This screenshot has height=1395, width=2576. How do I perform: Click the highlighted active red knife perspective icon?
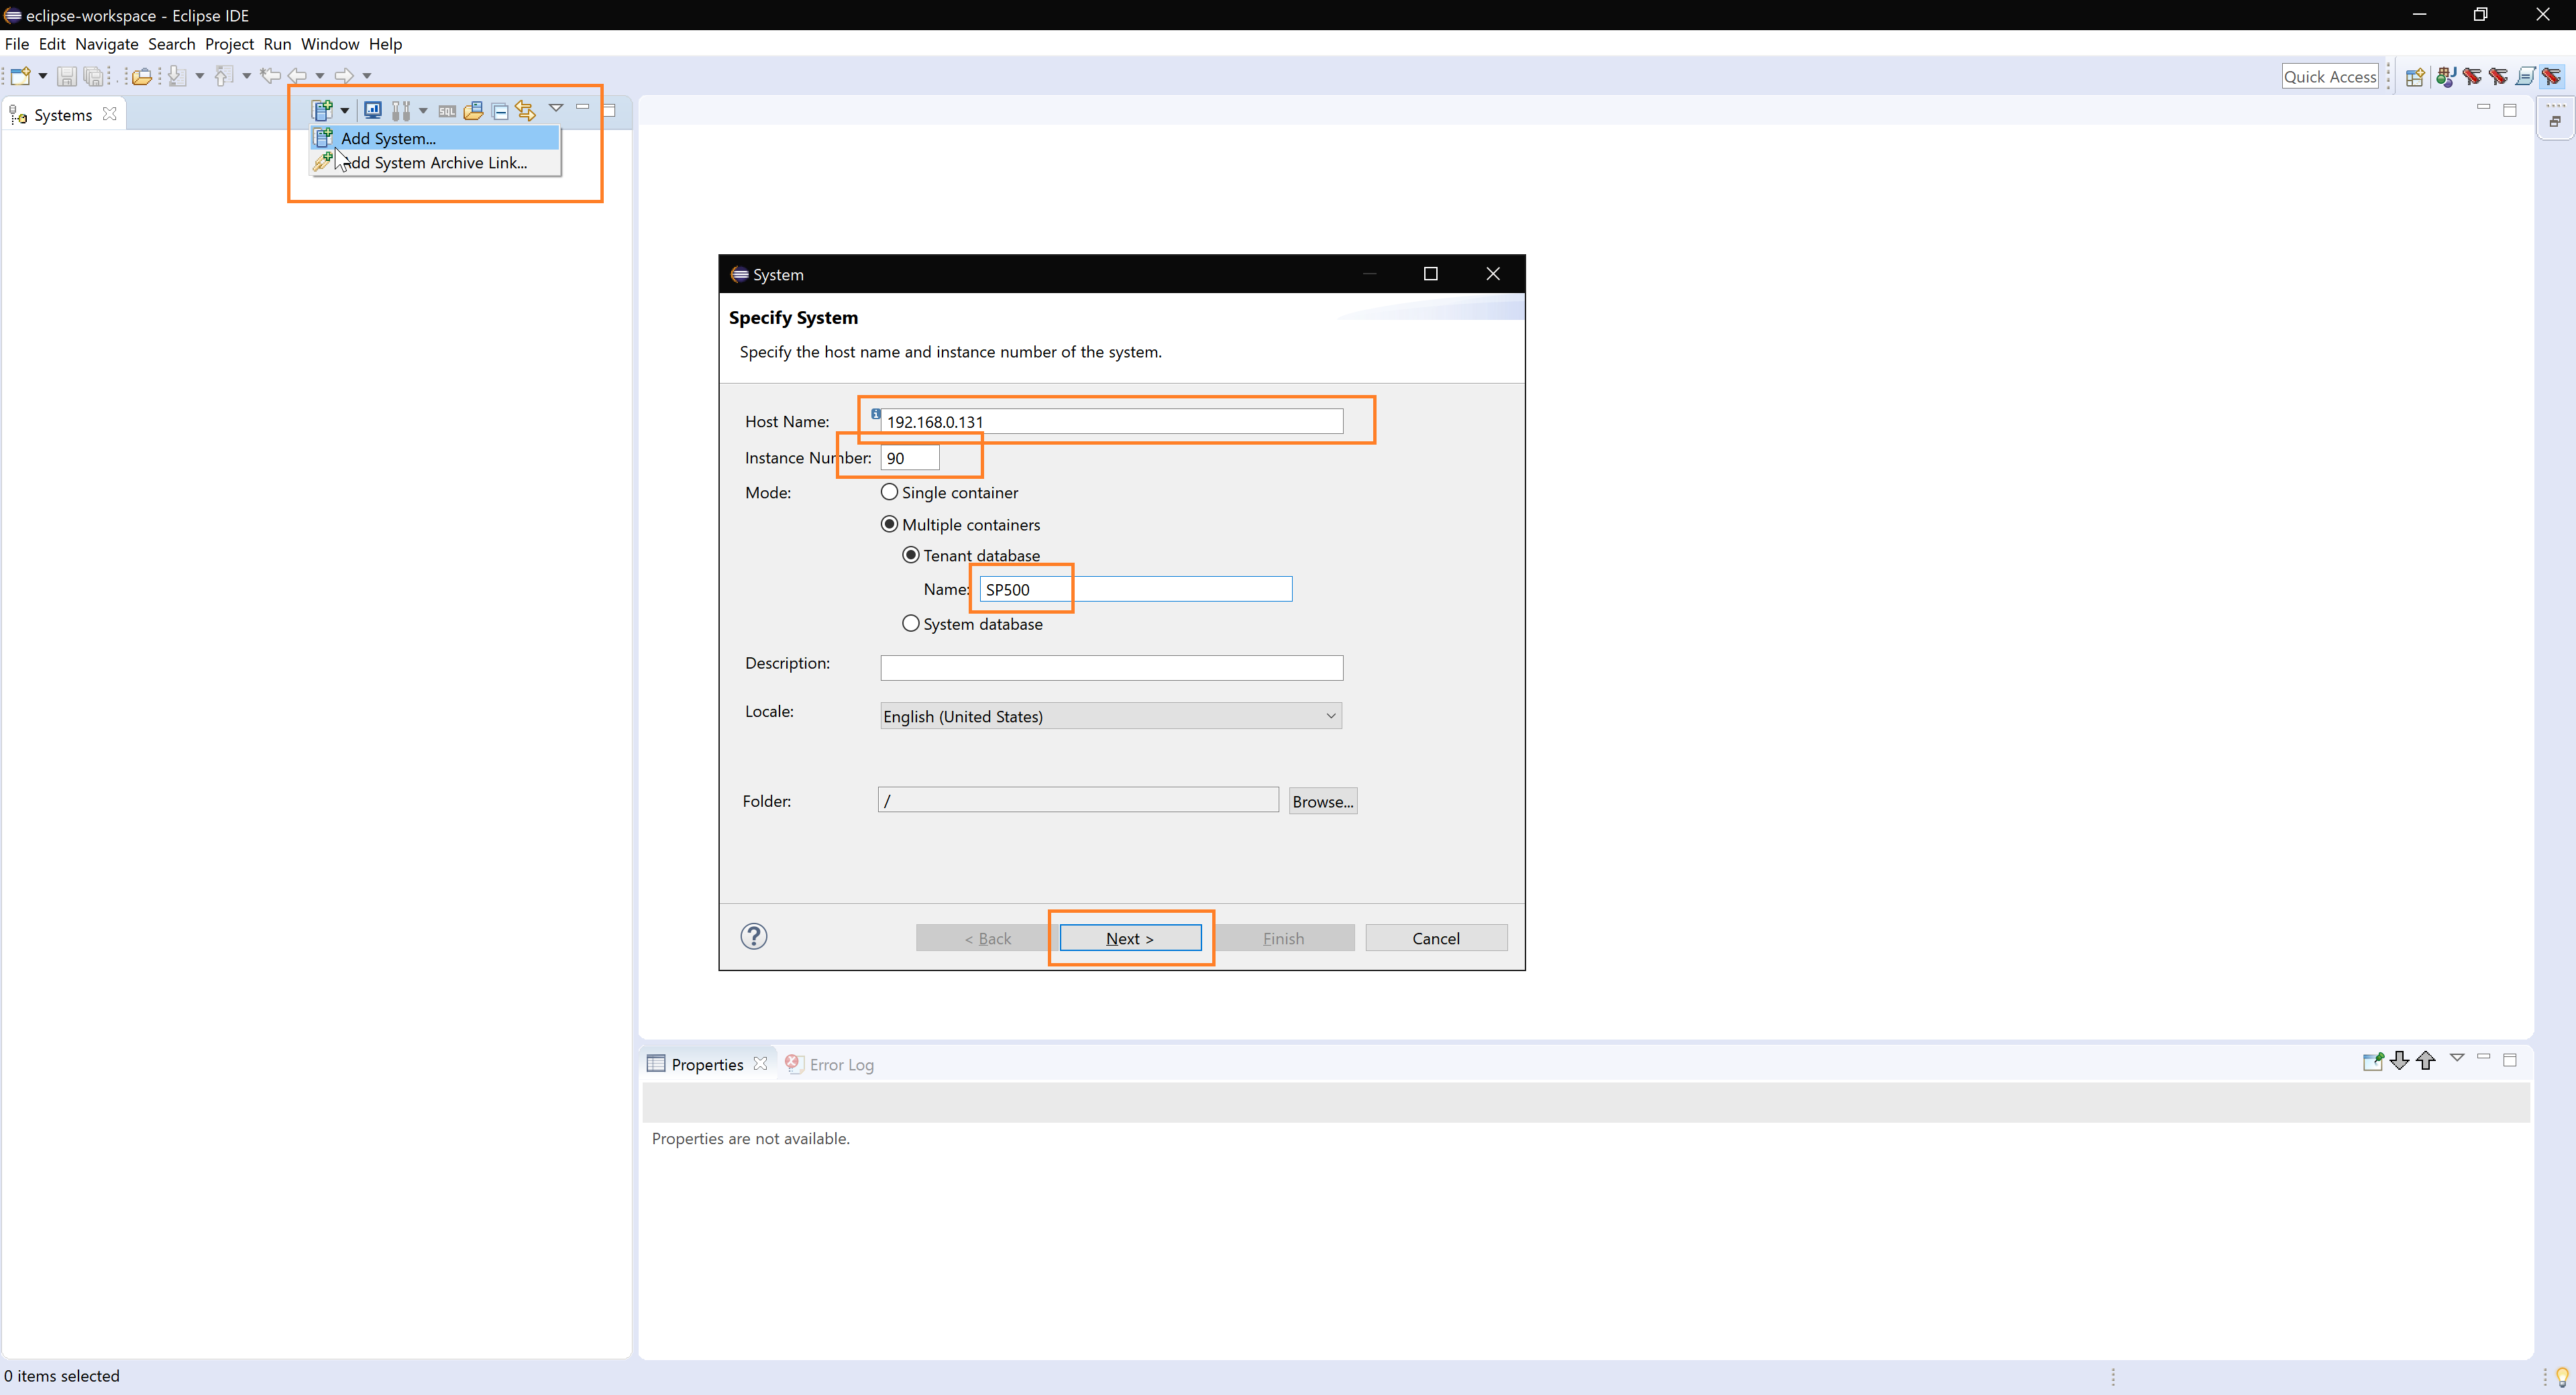click(2553, 77)
